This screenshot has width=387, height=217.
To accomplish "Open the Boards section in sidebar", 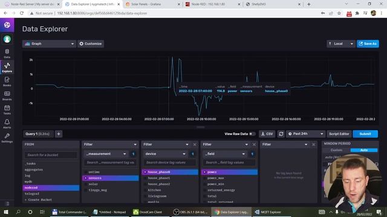I will [7, 95].
